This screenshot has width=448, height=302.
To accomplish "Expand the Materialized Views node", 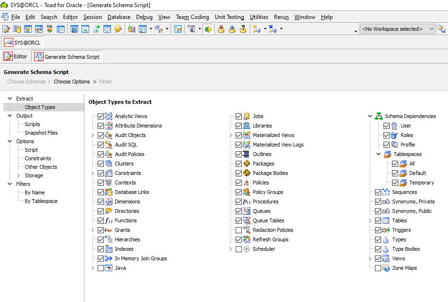I will tap(230, 135).
